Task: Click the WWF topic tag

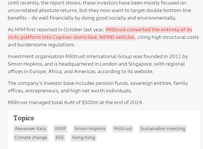Action: click(60, 129)
